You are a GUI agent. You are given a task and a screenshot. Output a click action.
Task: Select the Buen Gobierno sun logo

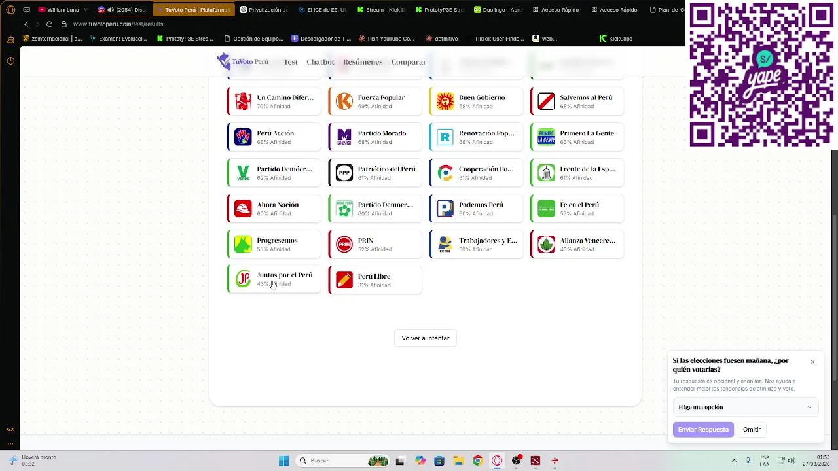coord(445,101)
